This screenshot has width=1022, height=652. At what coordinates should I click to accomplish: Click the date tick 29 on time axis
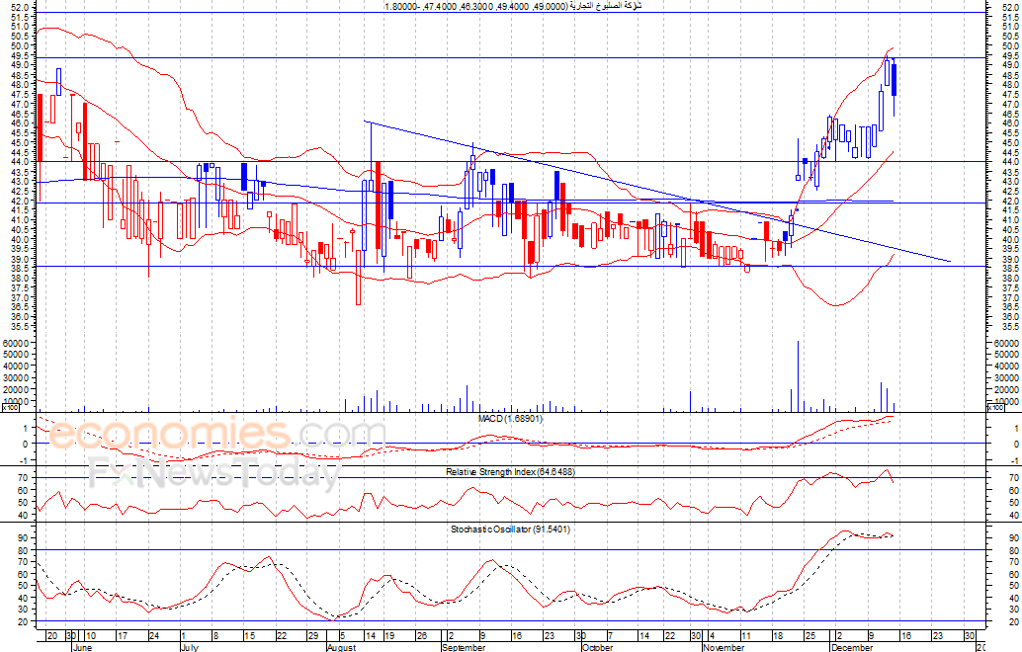(313, 636)
